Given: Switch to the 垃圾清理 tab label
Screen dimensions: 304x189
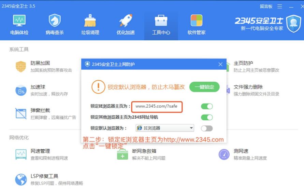Looking at the screenshot, I should (x=90, y=32).
